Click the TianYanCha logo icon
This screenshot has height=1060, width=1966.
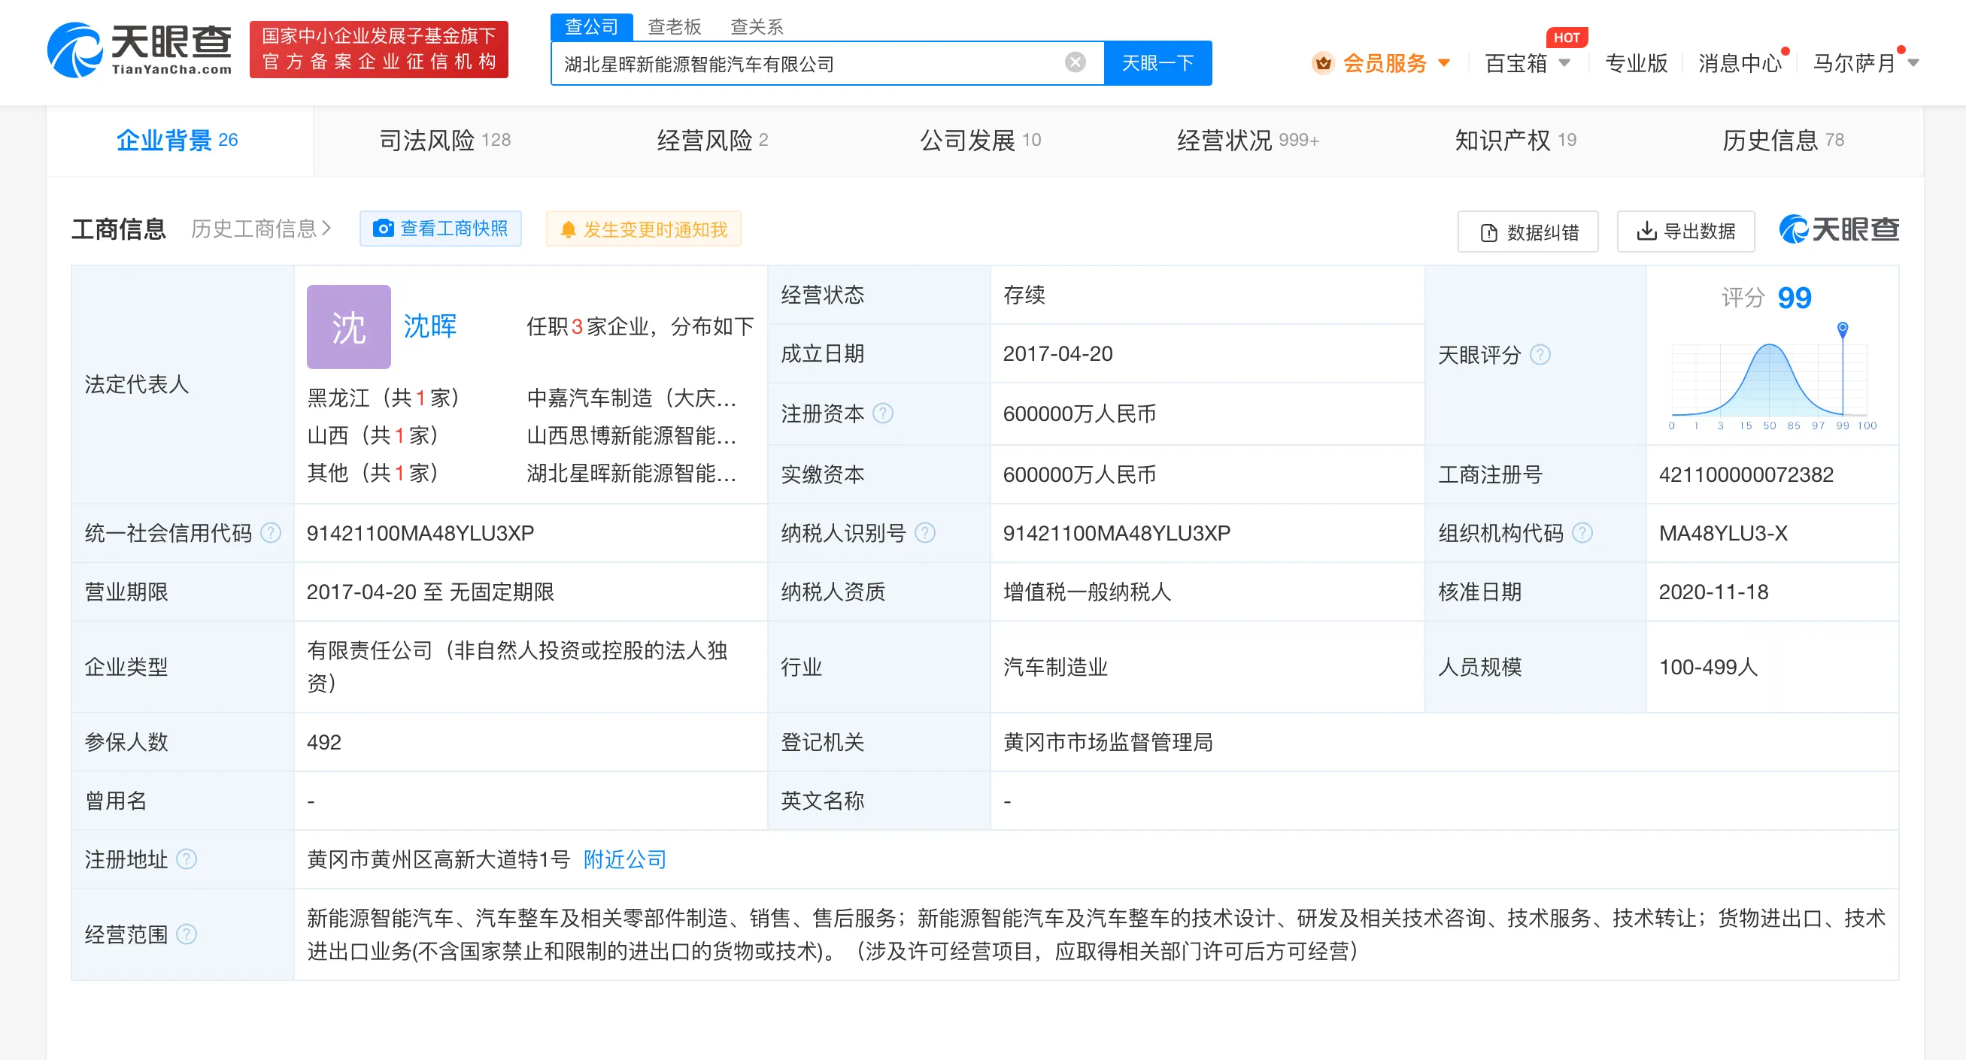click(x=74, y=50)
